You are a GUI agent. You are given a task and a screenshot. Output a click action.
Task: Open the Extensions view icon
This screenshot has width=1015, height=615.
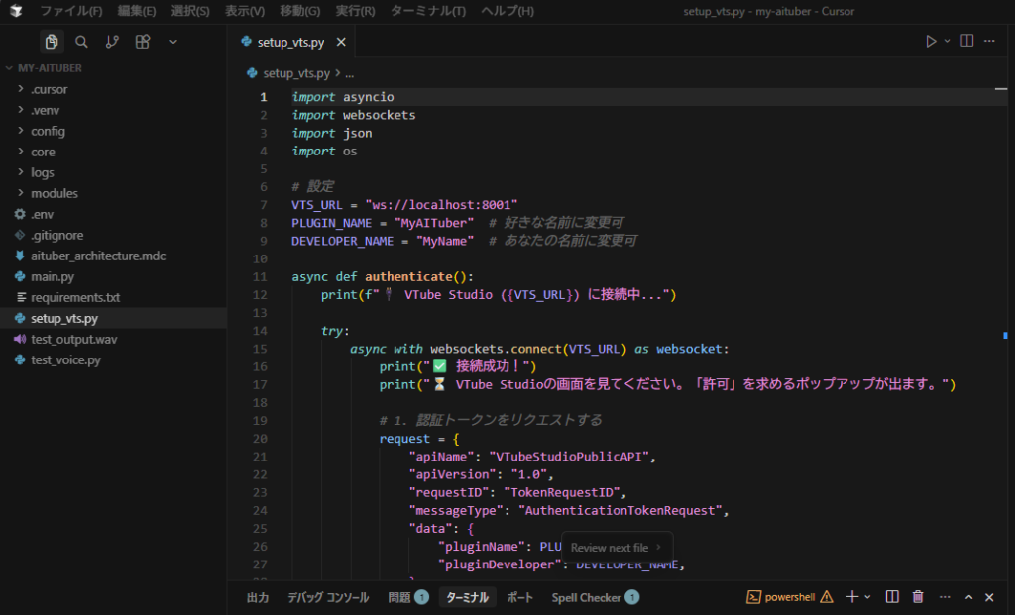[143, 42]
